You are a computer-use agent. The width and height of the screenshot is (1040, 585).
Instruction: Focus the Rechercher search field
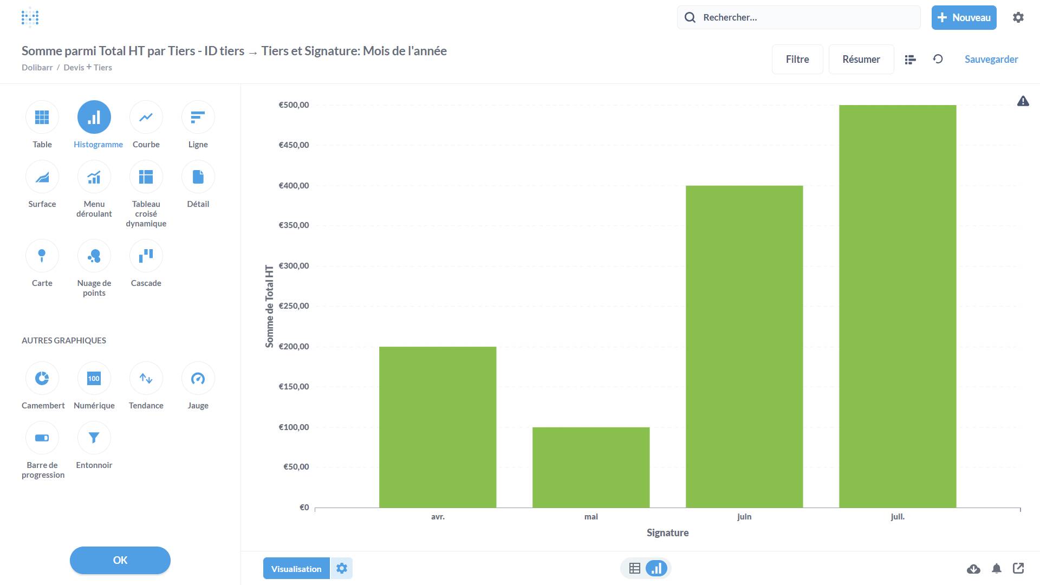pos(799,17)
